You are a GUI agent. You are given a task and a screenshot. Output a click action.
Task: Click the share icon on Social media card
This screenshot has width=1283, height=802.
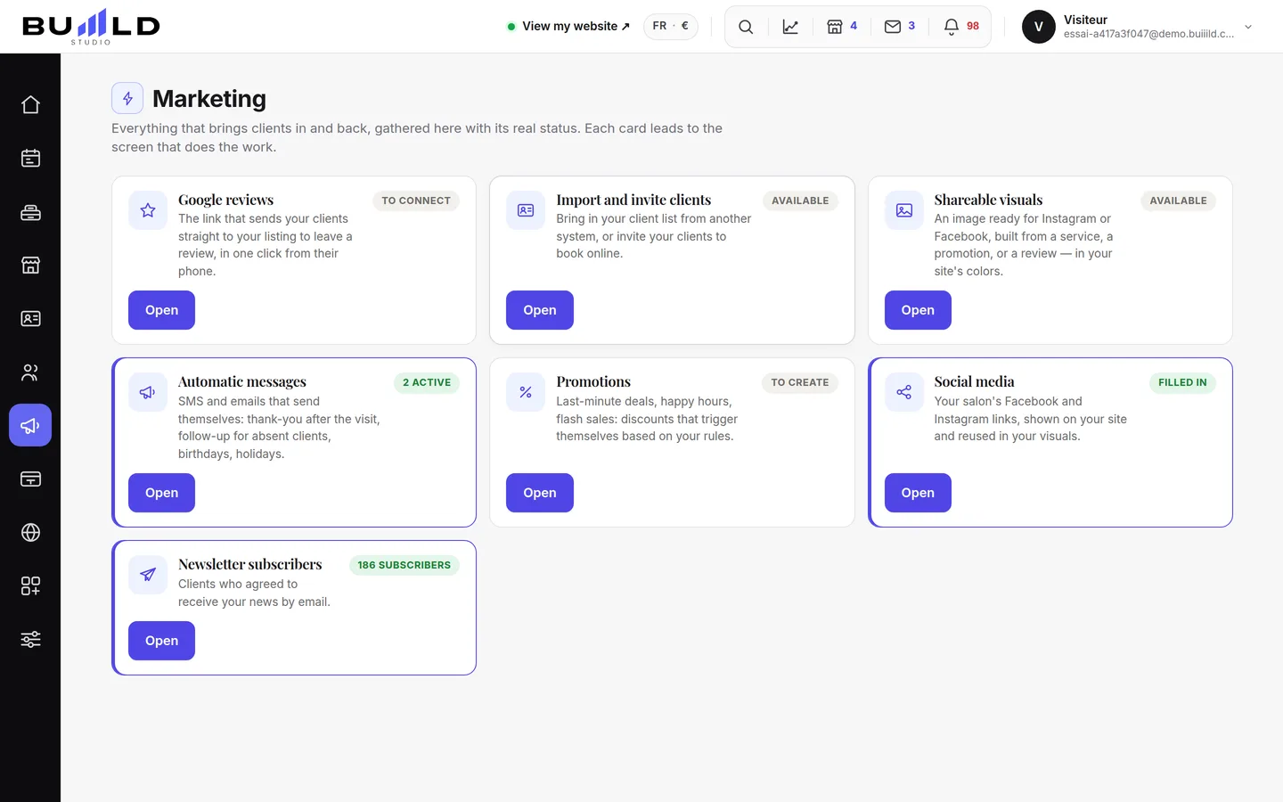(x=904, y=392)
